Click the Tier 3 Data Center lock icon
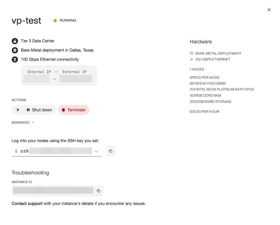The height and width of the screenshot is (225, 280). [x=15, y=41]
